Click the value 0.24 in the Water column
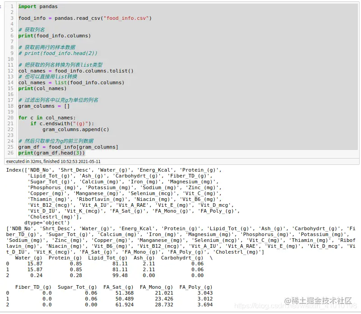Image resolution: width=361 pixels, height=314 pixels. coord(37,275)
